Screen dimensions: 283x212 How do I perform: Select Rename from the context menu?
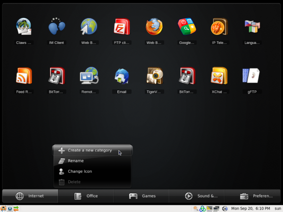92,161
